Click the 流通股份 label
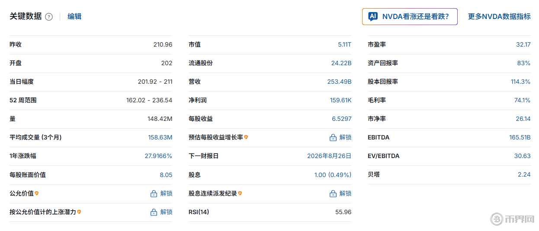The height and width of the screenshot is (231, 539). [201, 63]
